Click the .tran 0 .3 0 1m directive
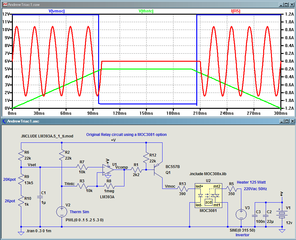 coord(39,231)
